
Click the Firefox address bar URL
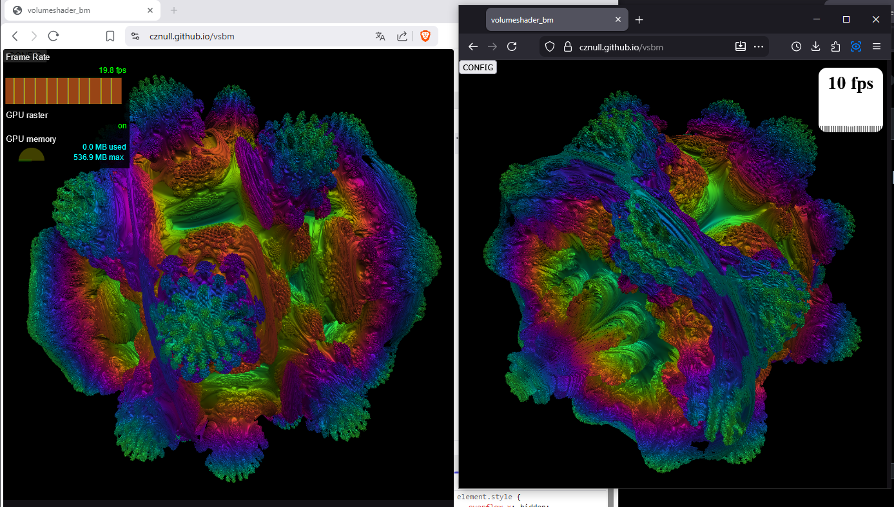click(621, 47)
